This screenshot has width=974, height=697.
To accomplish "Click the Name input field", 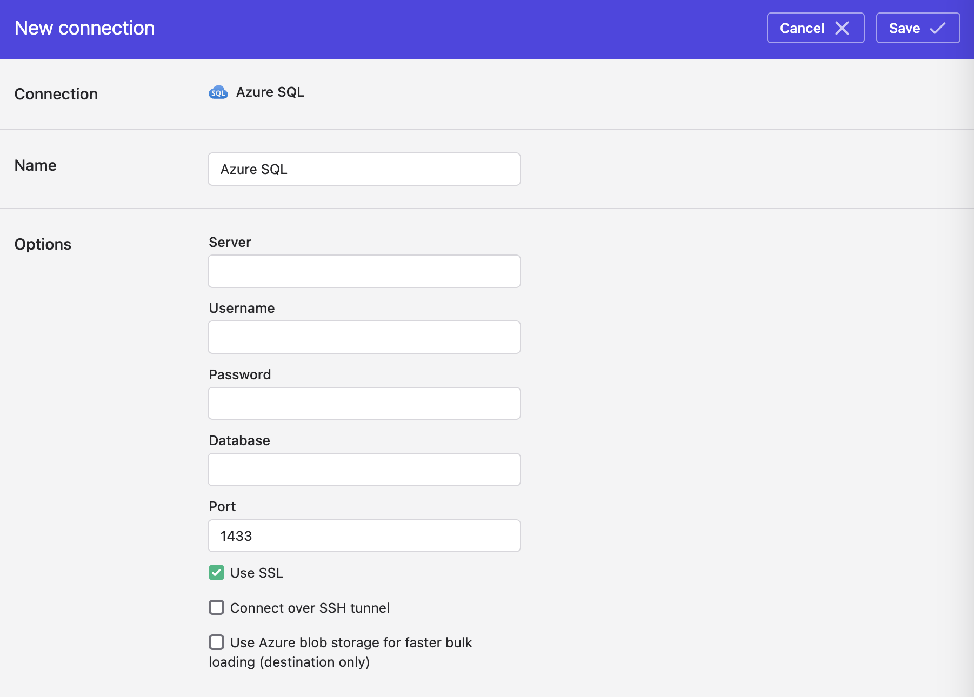I will pos(364,169).
